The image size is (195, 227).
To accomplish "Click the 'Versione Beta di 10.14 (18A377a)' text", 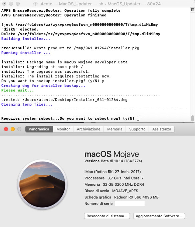I will 113,161.
